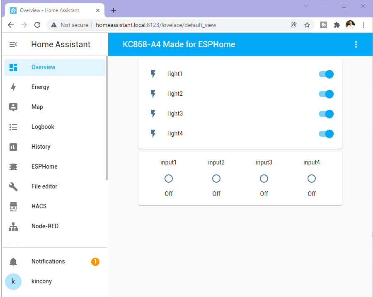Open the kincony user profile
This screenshot has width=373, height=297.
tap(41, 281)
